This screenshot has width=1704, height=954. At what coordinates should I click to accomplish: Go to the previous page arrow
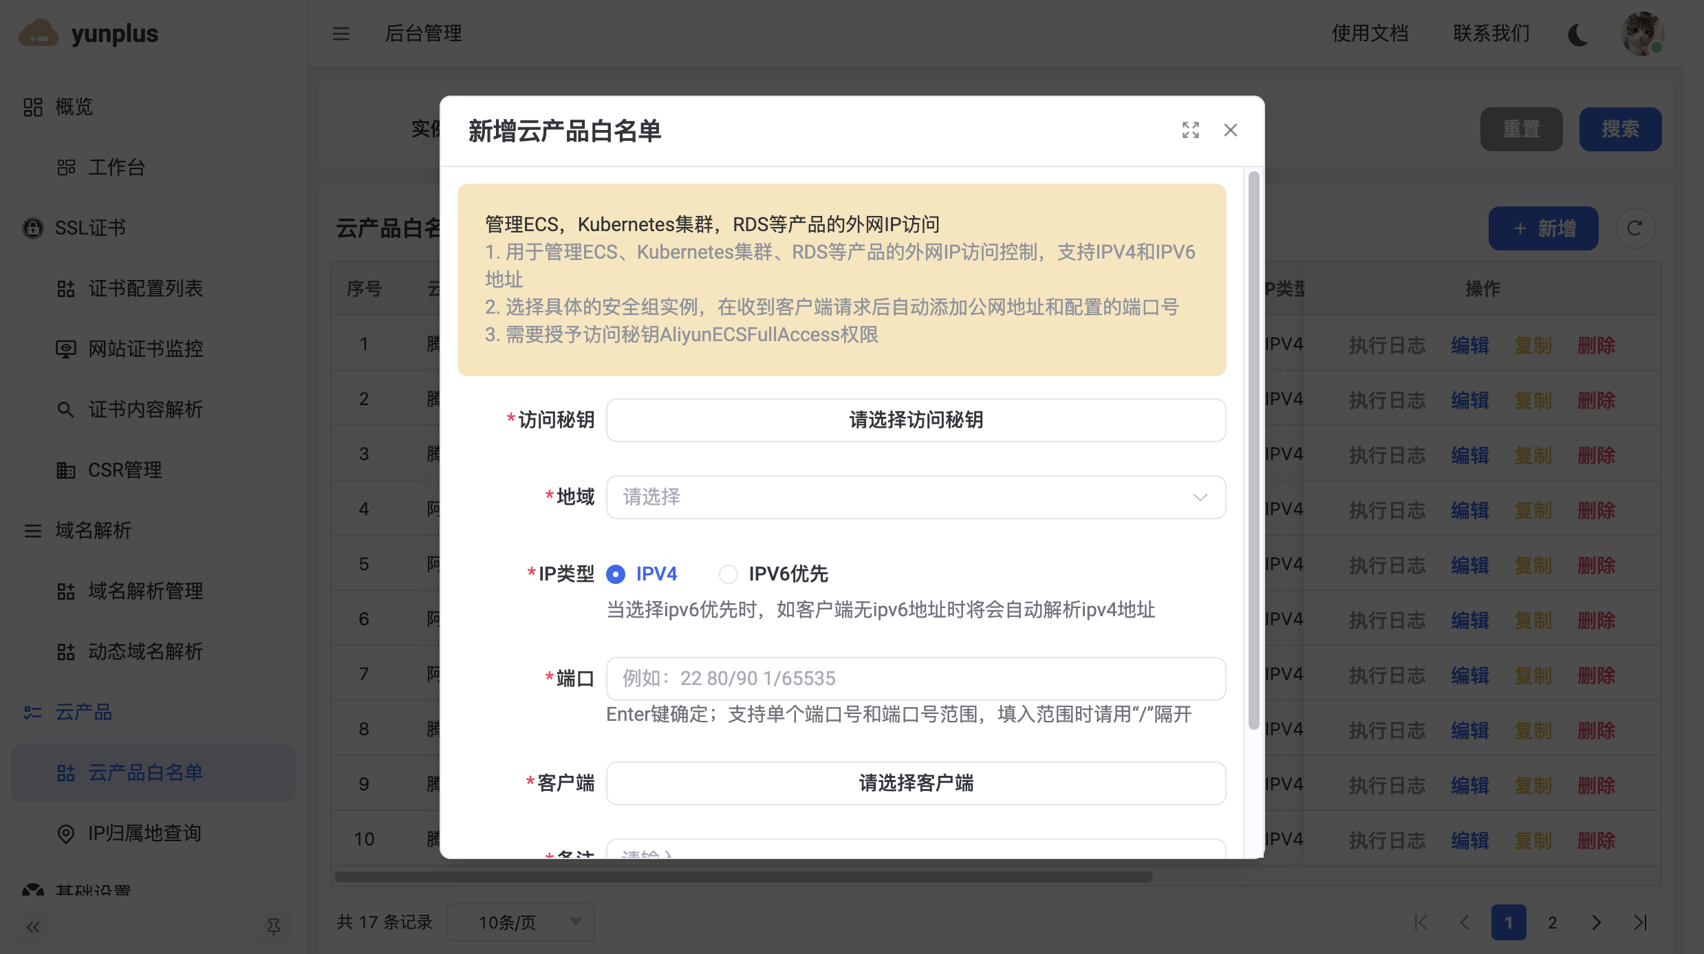pyautogui.click(x=1465, y=922)
